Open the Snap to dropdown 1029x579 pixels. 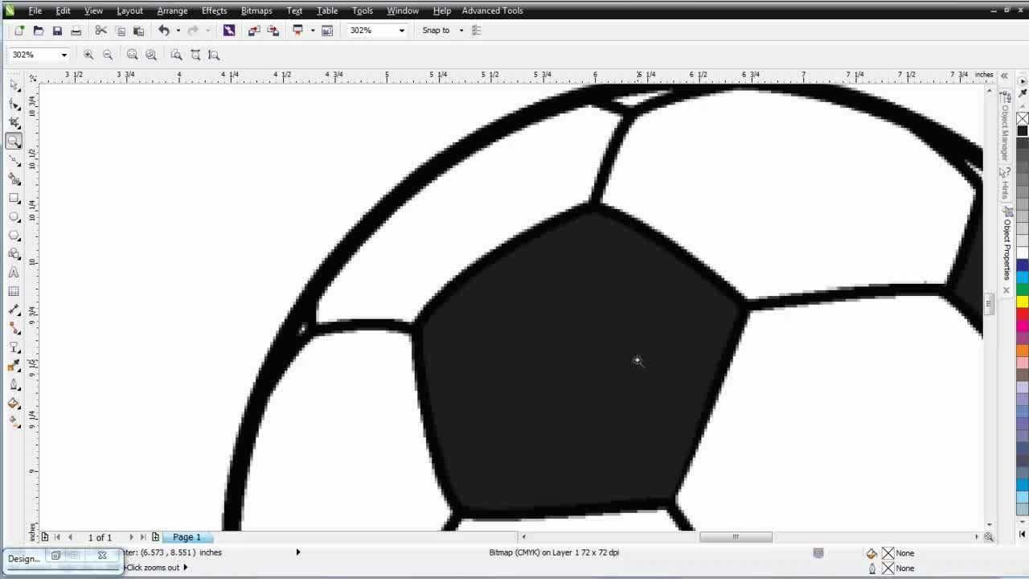461,30
